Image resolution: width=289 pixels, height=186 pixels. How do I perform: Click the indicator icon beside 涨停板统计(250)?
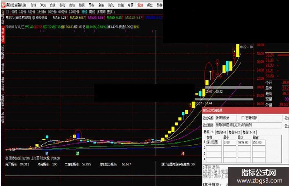tap(7, 158)
